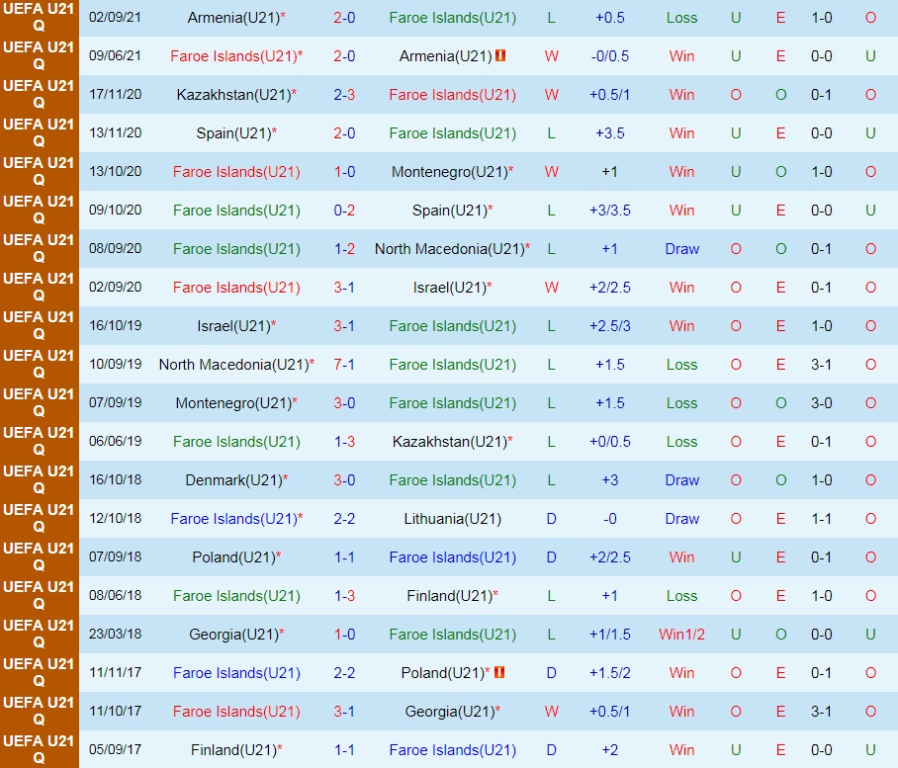Screen dimensions: 898x768
Task: Select Georgia(U21) away team on 11/10/17
Action: click(x=449, y=712)
